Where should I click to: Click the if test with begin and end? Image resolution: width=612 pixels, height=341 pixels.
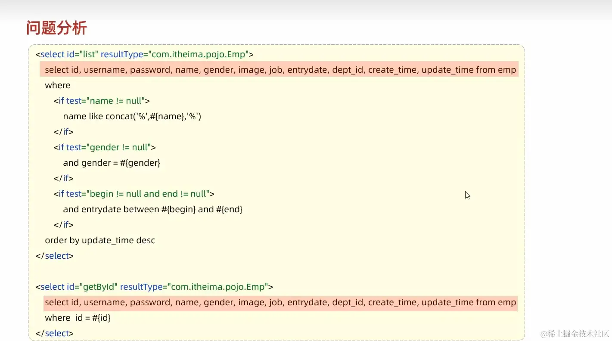point(134,194)
